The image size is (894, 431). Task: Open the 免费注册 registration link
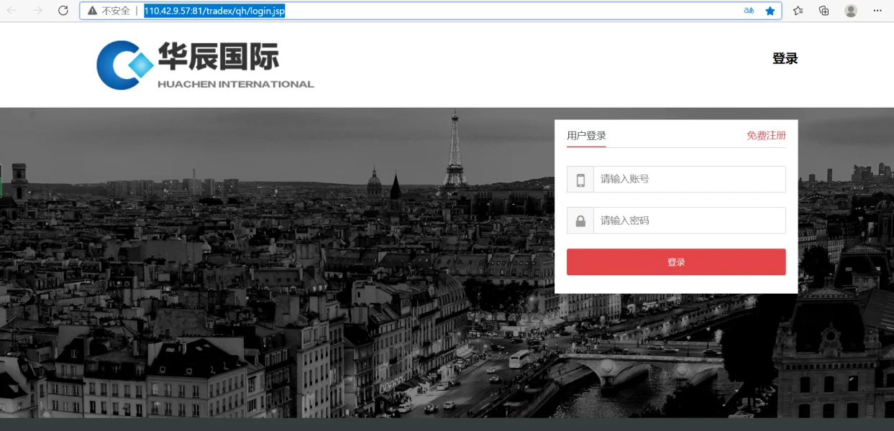click(x=766, y=136)
